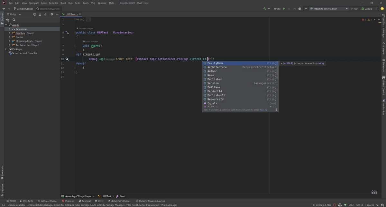
Task: Launch the dotTrace Profiler
Action: tap(48, 201)
